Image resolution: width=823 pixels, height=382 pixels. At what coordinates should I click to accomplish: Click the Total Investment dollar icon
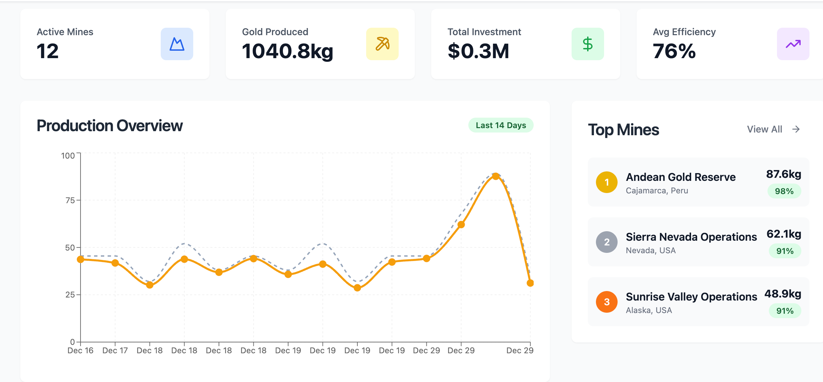(x=588, y=44)
